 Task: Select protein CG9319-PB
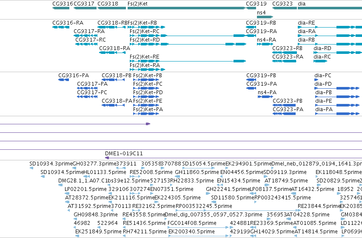[251, 80]
